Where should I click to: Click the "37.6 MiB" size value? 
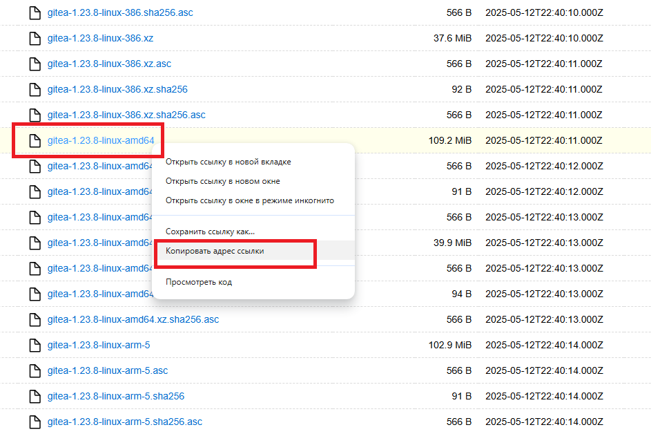click(453, 38)
